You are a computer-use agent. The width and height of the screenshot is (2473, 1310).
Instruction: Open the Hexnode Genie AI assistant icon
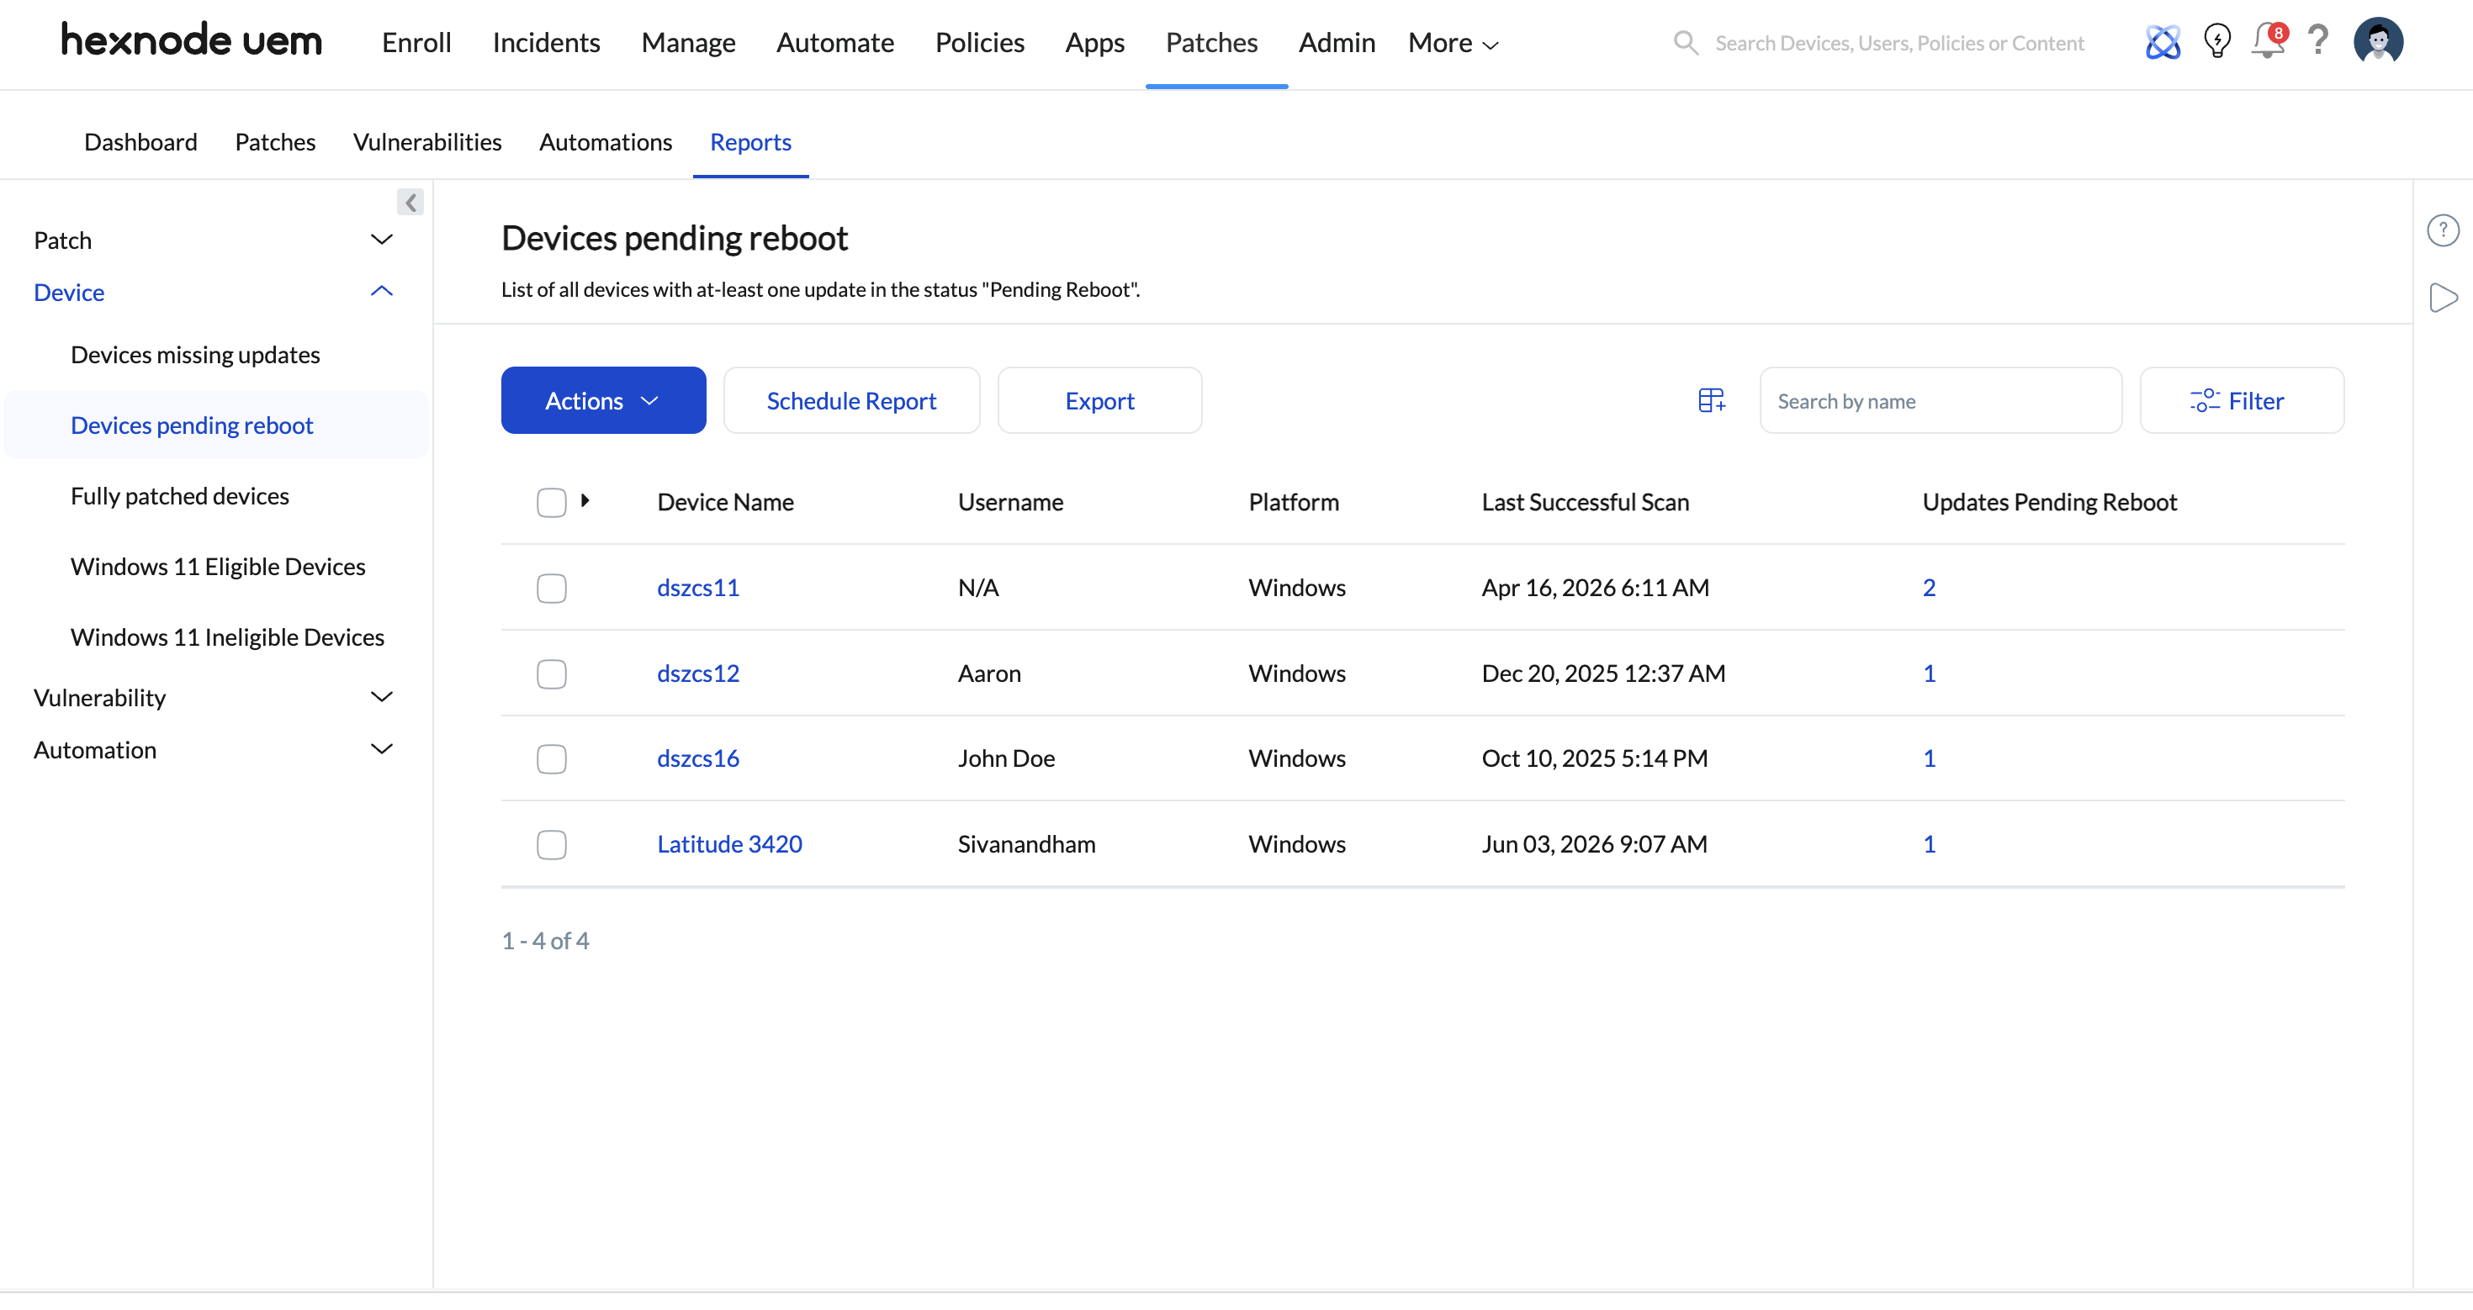coord(2163,42)
